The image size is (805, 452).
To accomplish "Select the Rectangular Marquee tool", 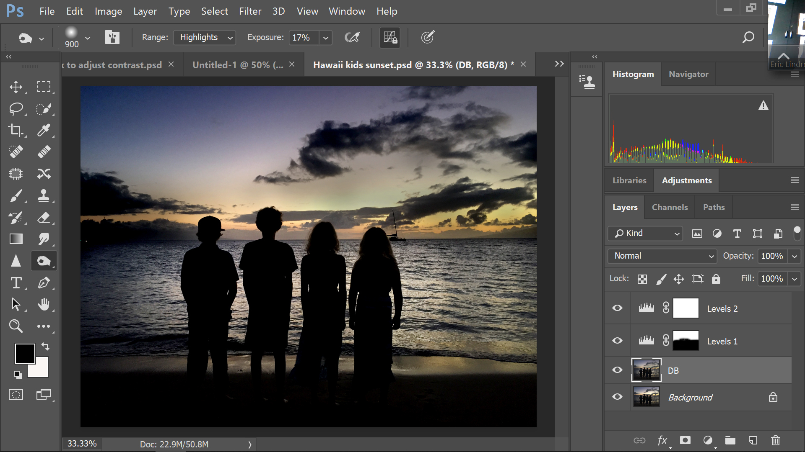I will point(44,87).
